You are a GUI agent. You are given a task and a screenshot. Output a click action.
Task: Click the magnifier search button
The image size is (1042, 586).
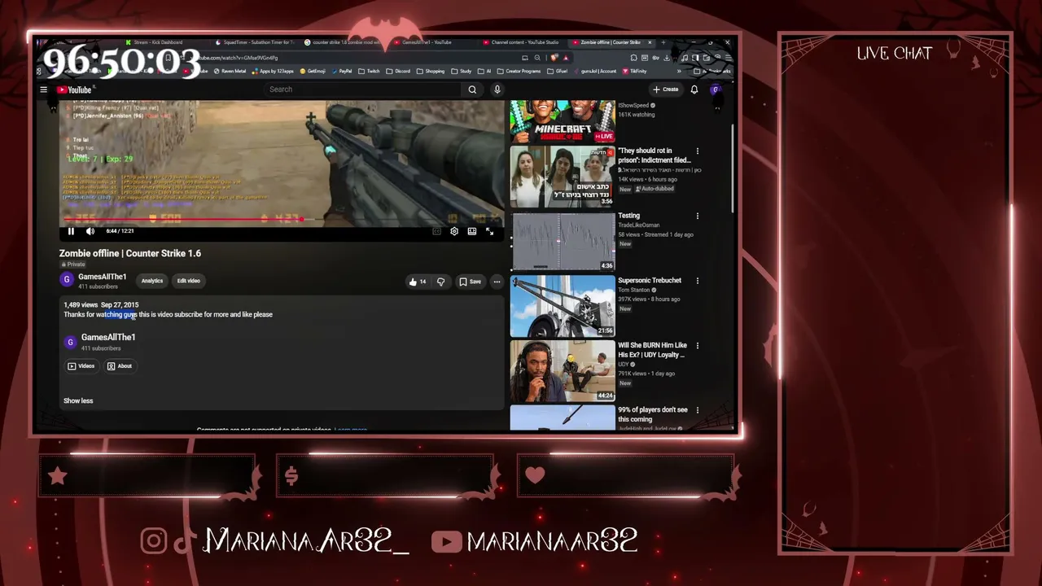[472, 90]
